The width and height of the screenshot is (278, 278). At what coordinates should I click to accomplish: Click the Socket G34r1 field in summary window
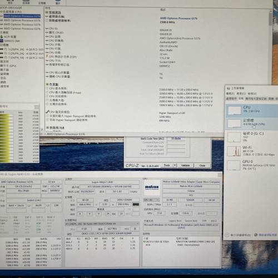34,200
